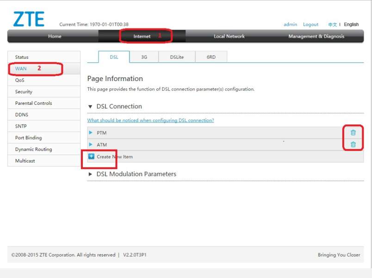The height and width of the screenshot is (278, 372).
Task: Delete the PTM connection with trash icon
Action: 353,133
